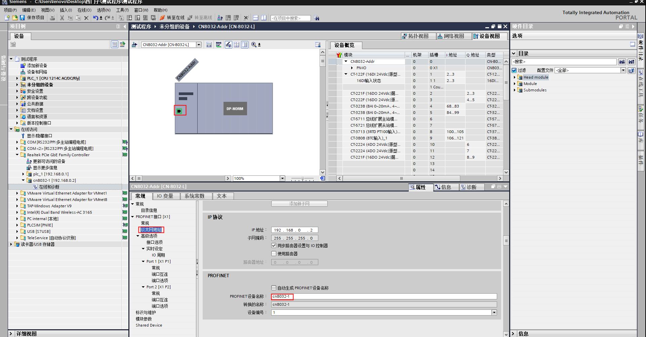Click the print icon in main toolbar
The image size is (646, 337).
[52, 18]
